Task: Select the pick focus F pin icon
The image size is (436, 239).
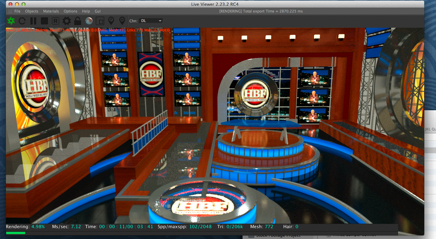Action: (111, 21)
